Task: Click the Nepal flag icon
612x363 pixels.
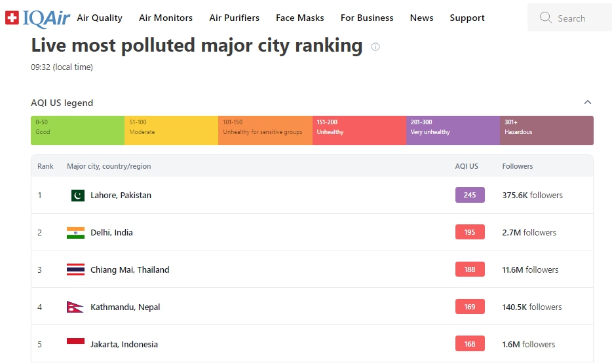Action: pos(75,307)
